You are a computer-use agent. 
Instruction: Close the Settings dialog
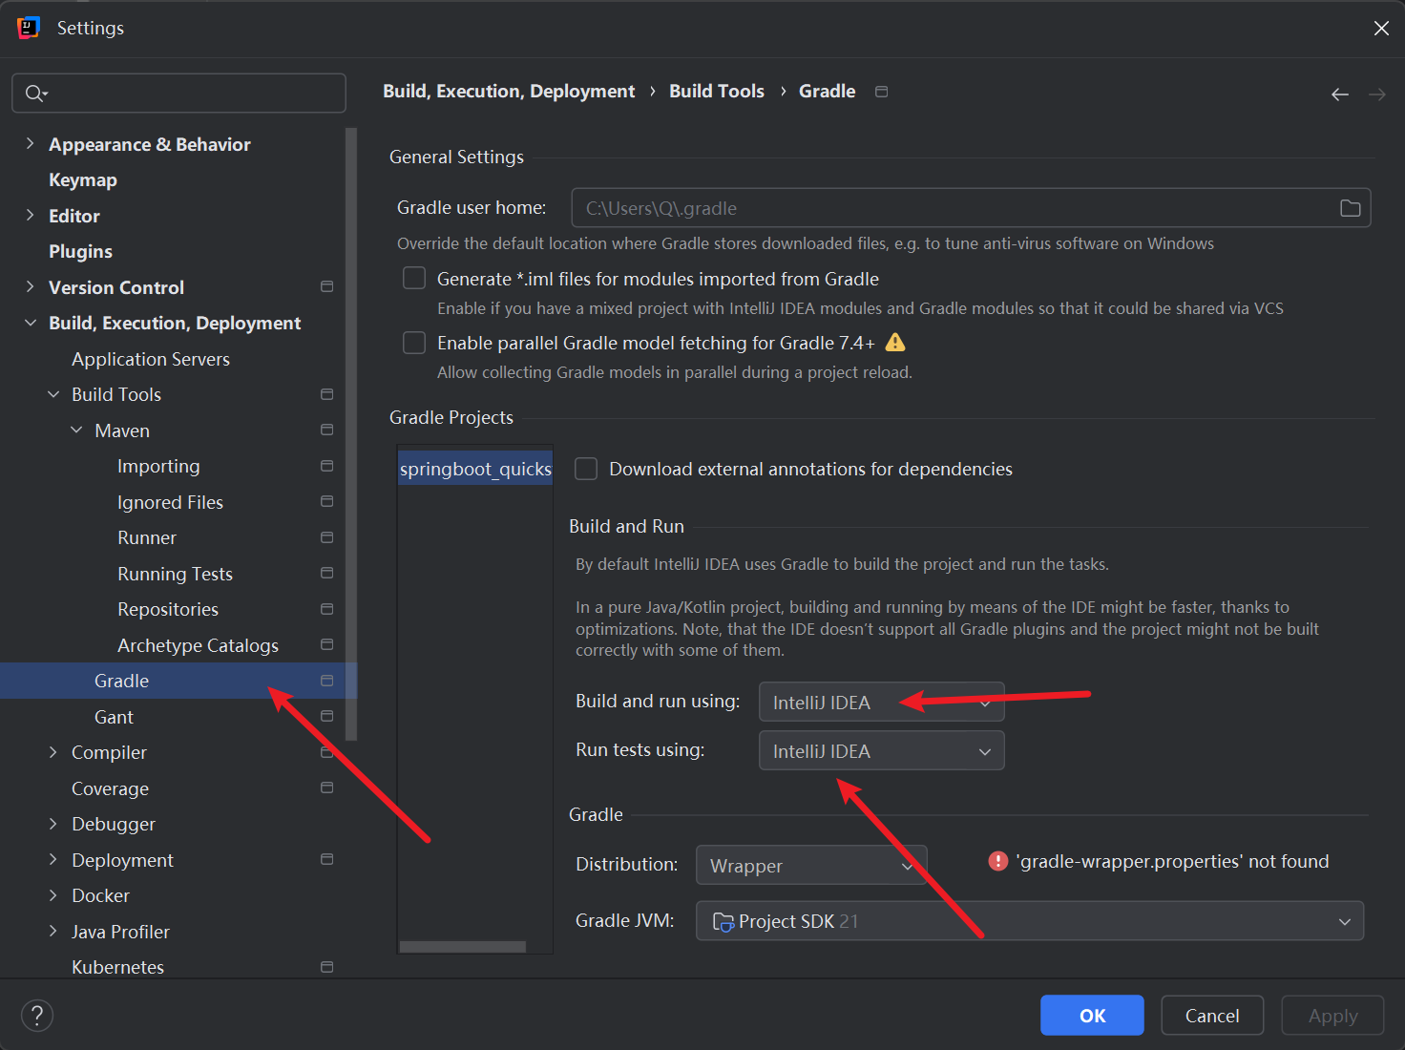coord(1381,28)
